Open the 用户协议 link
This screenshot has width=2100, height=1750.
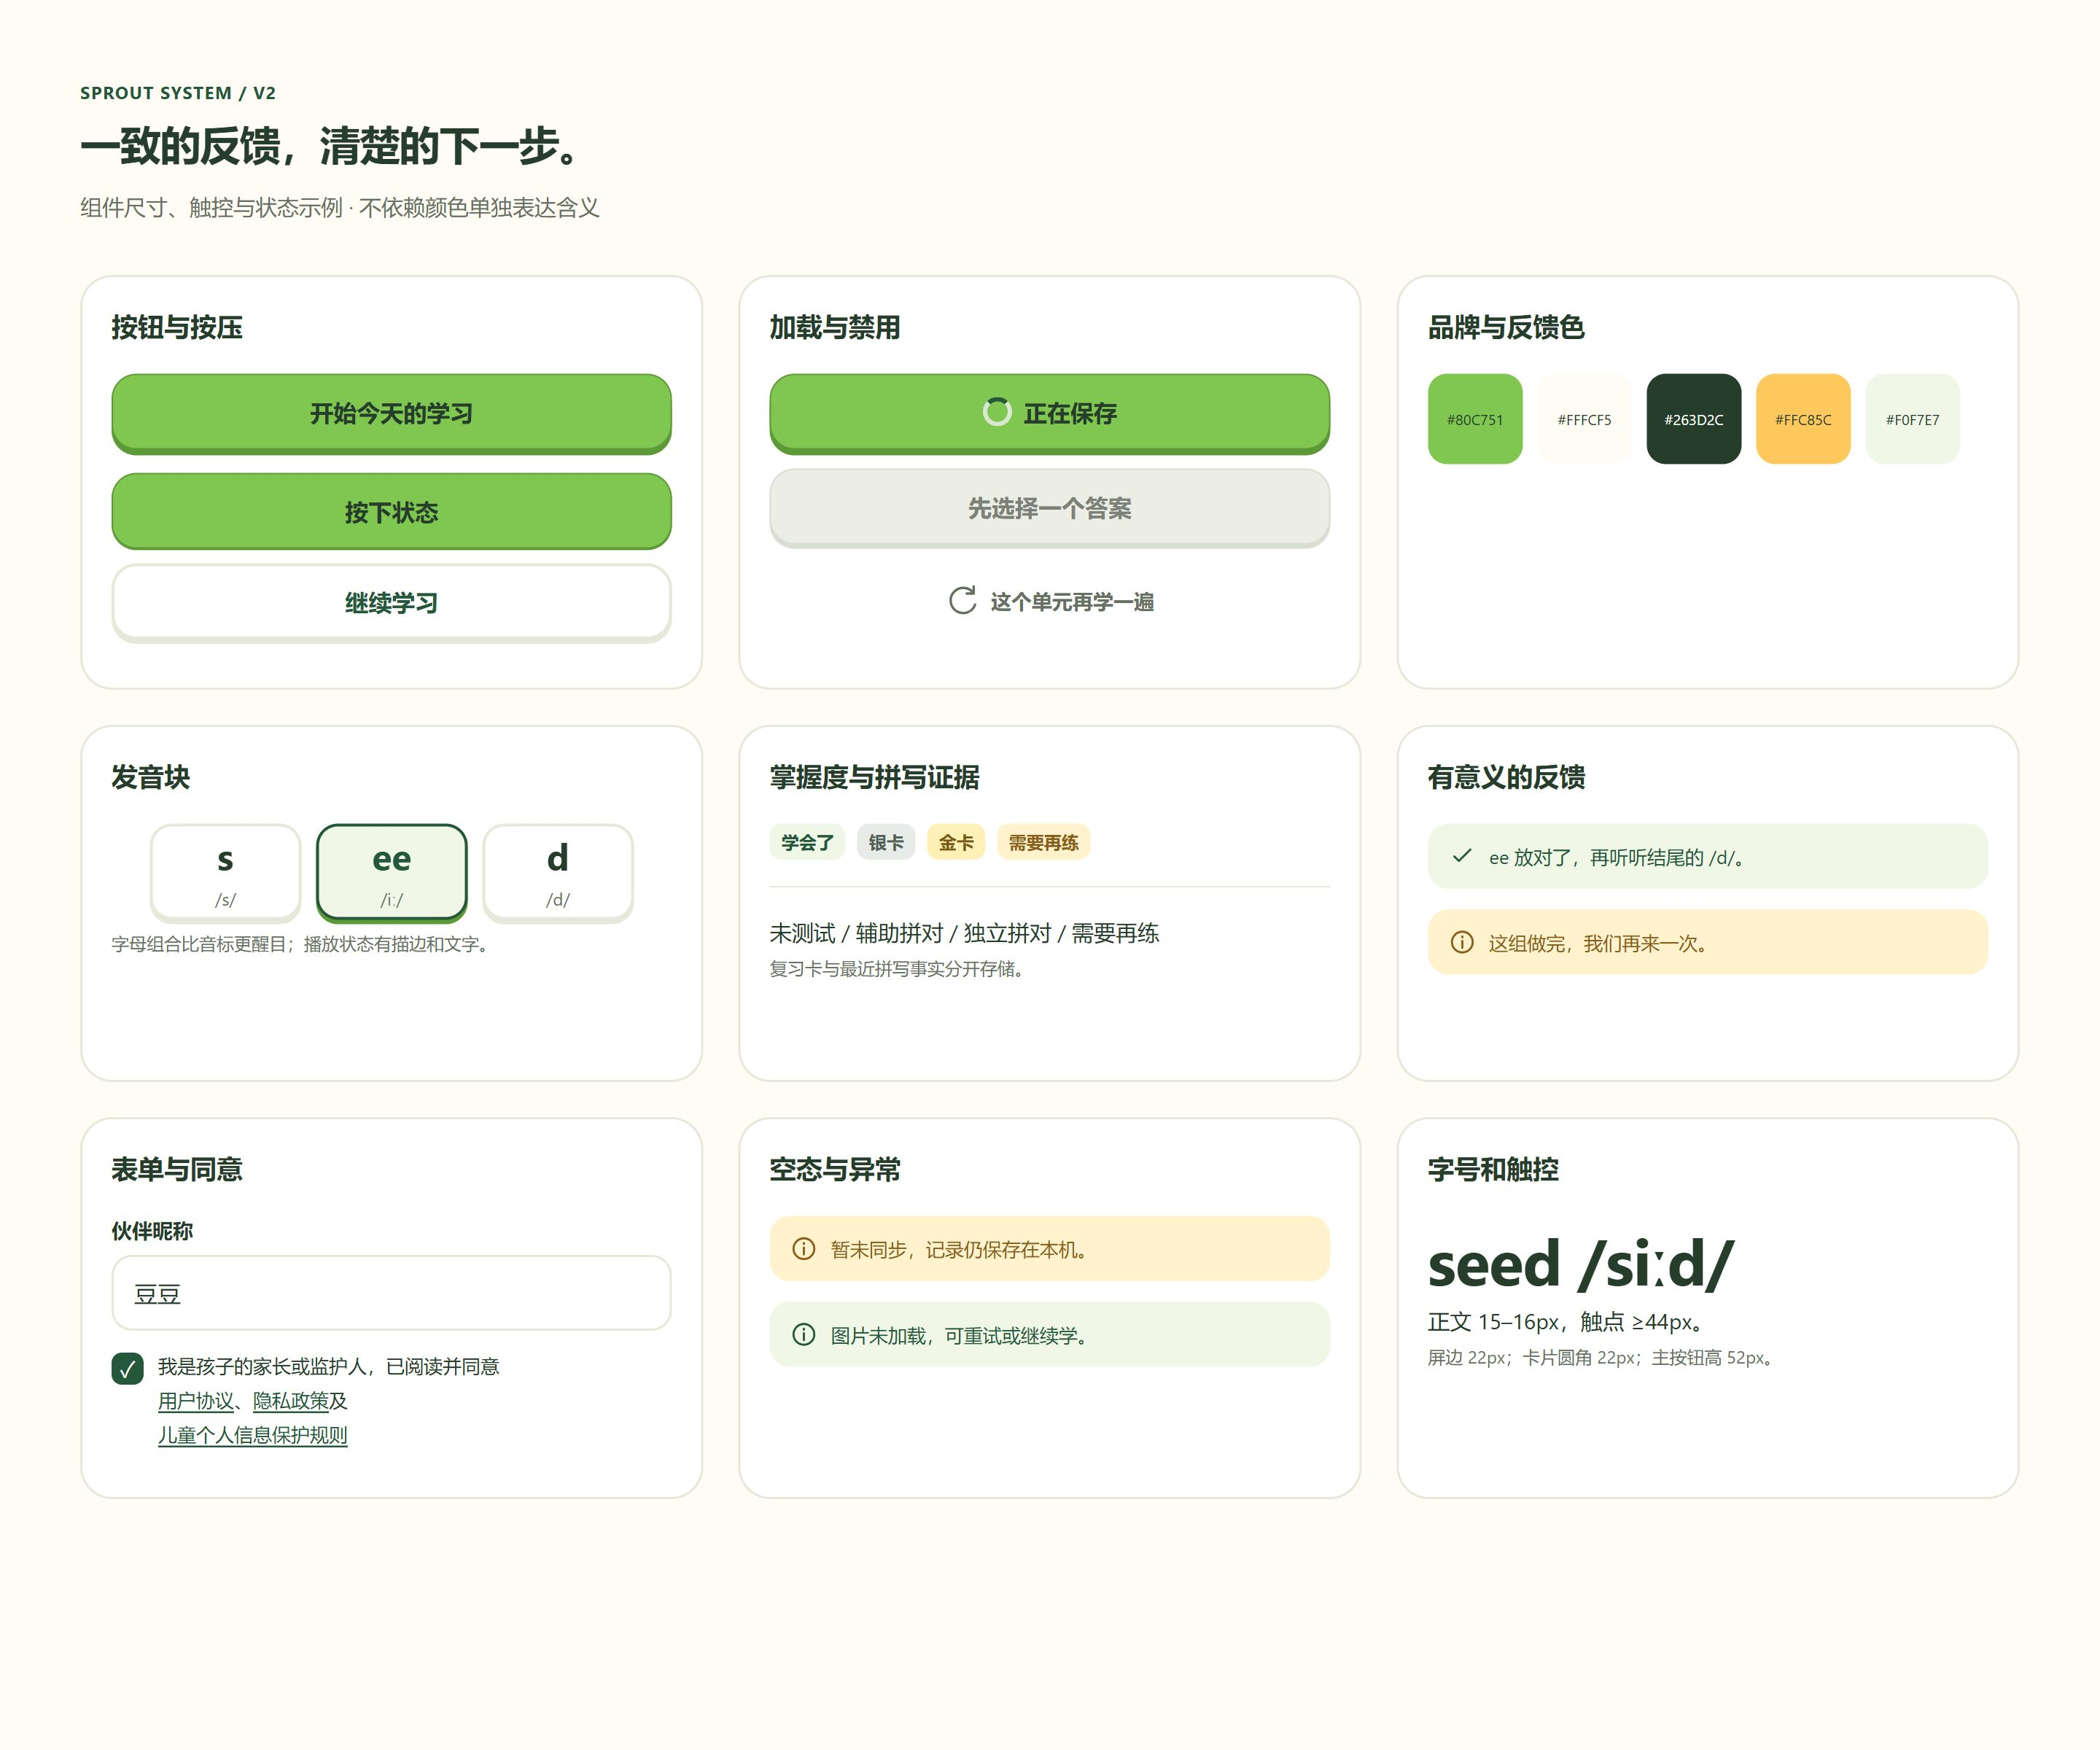pyautogui.click(x=196, y=1401)
